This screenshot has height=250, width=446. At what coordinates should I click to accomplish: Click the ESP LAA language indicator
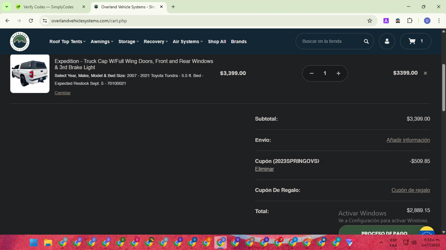[x=393, y=243]
